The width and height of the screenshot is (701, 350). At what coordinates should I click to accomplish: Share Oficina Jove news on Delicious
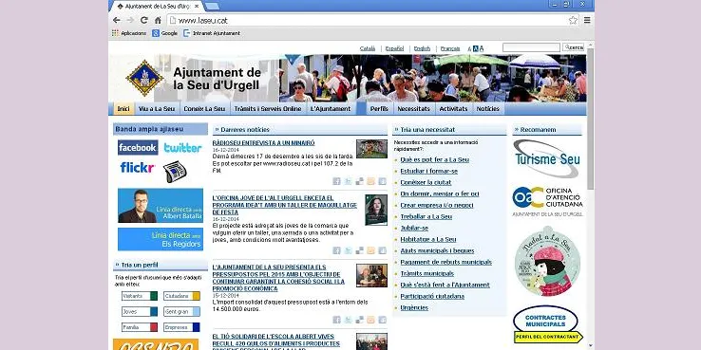pyautogui.click(x=359, y=250)
